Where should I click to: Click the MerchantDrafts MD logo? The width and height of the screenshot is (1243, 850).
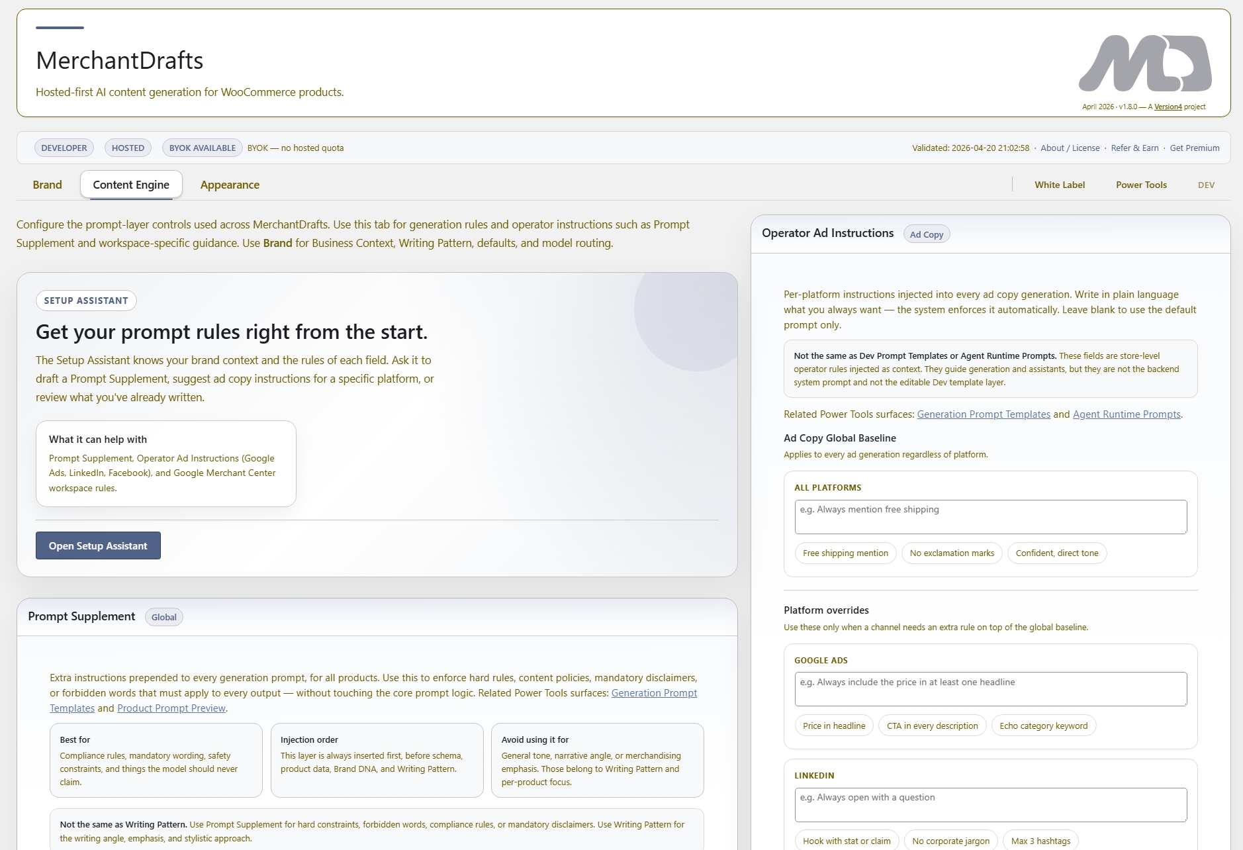click(x=1145, y=63)
